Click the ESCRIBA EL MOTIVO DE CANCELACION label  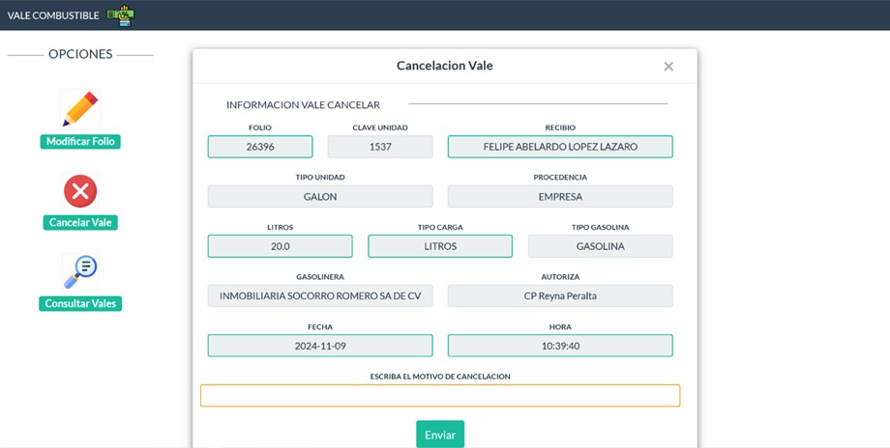tap(440, 377)
